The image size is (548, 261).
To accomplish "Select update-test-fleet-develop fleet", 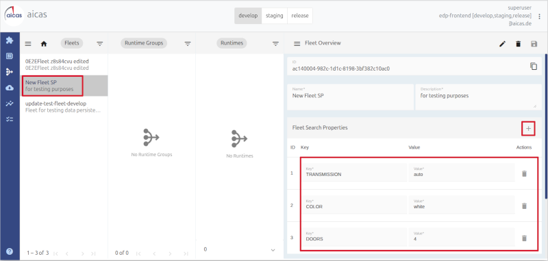I will click(x=64, y=107).
